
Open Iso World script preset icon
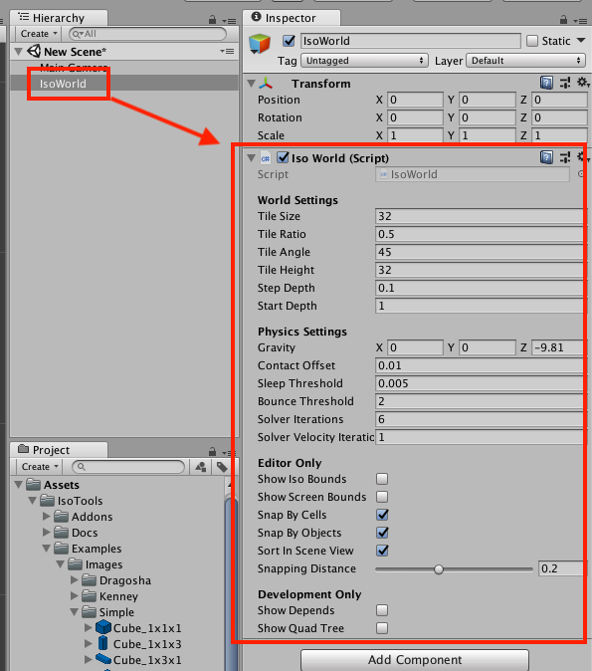tap(565, 157)
